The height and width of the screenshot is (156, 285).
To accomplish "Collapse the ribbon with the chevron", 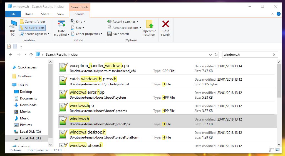I will click(x=272, y=14).
